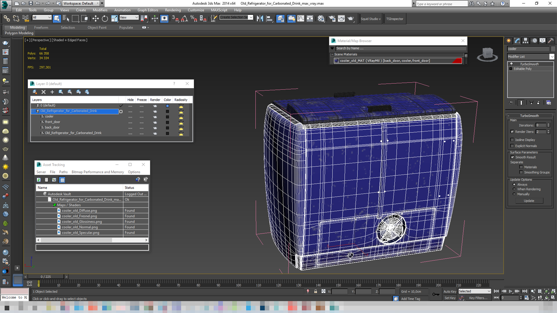Click the Render Production teapot icon
Image resolution: width=557 pixels, height=313 pixels.
tap(351, 19)
